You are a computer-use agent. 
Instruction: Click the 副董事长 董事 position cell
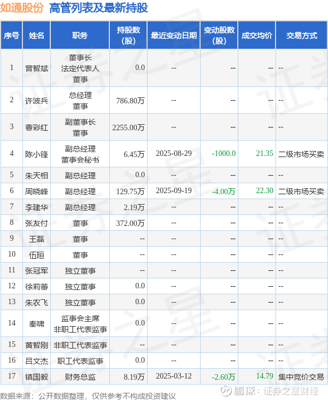[x=80, y=127]
